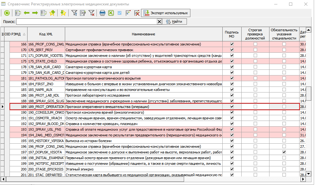
Task: Sort by Подпись МО column header
Action: (x=232, y=34)
